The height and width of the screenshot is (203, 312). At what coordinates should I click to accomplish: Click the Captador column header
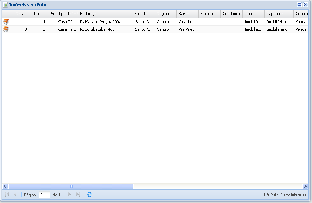278,14
